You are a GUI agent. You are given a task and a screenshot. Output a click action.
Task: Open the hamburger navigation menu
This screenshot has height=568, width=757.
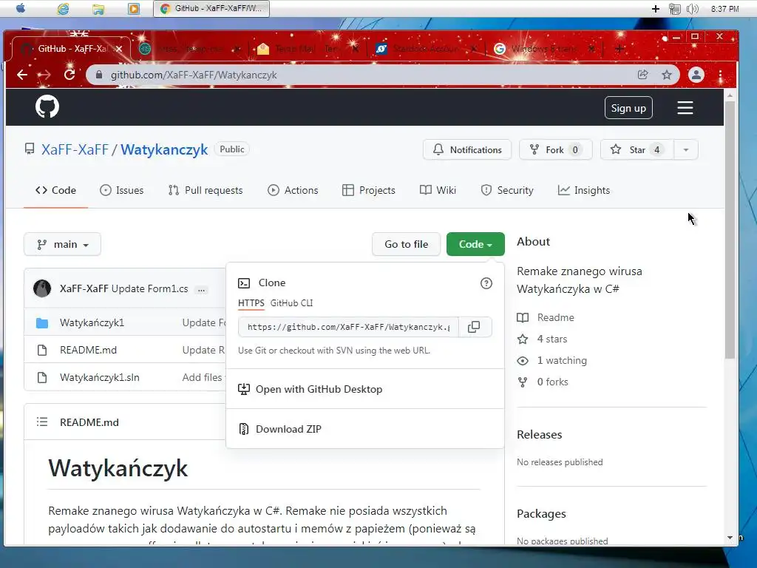pyautogui.click(x=685, y=108)
